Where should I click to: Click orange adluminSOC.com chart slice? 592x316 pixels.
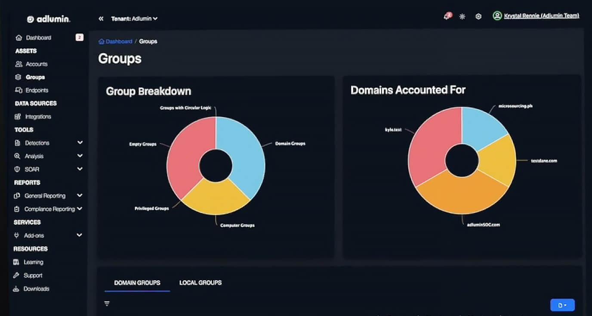point(462,196)
